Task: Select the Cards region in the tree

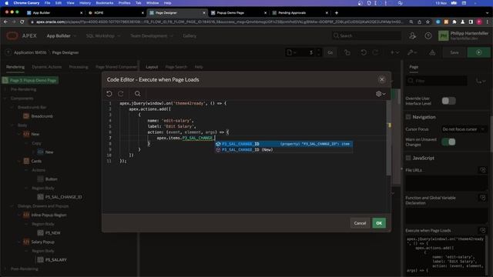Action: tap(36, 161)
